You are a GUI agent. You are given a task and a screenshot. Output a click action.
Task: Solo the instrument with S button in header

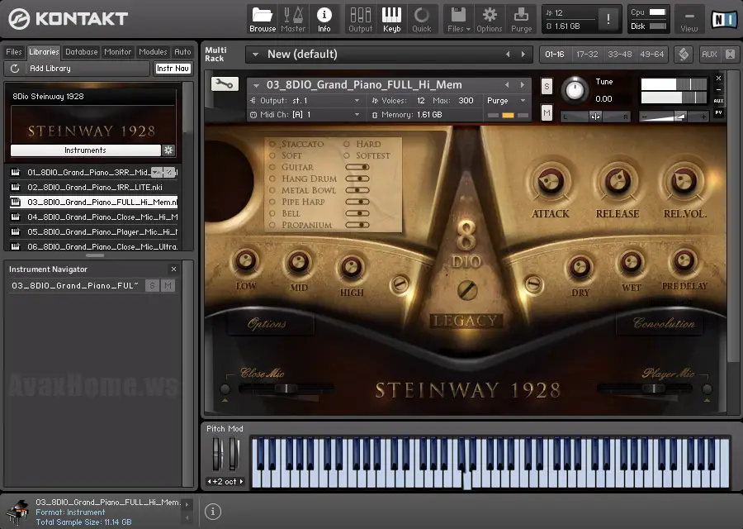(547, 86)
